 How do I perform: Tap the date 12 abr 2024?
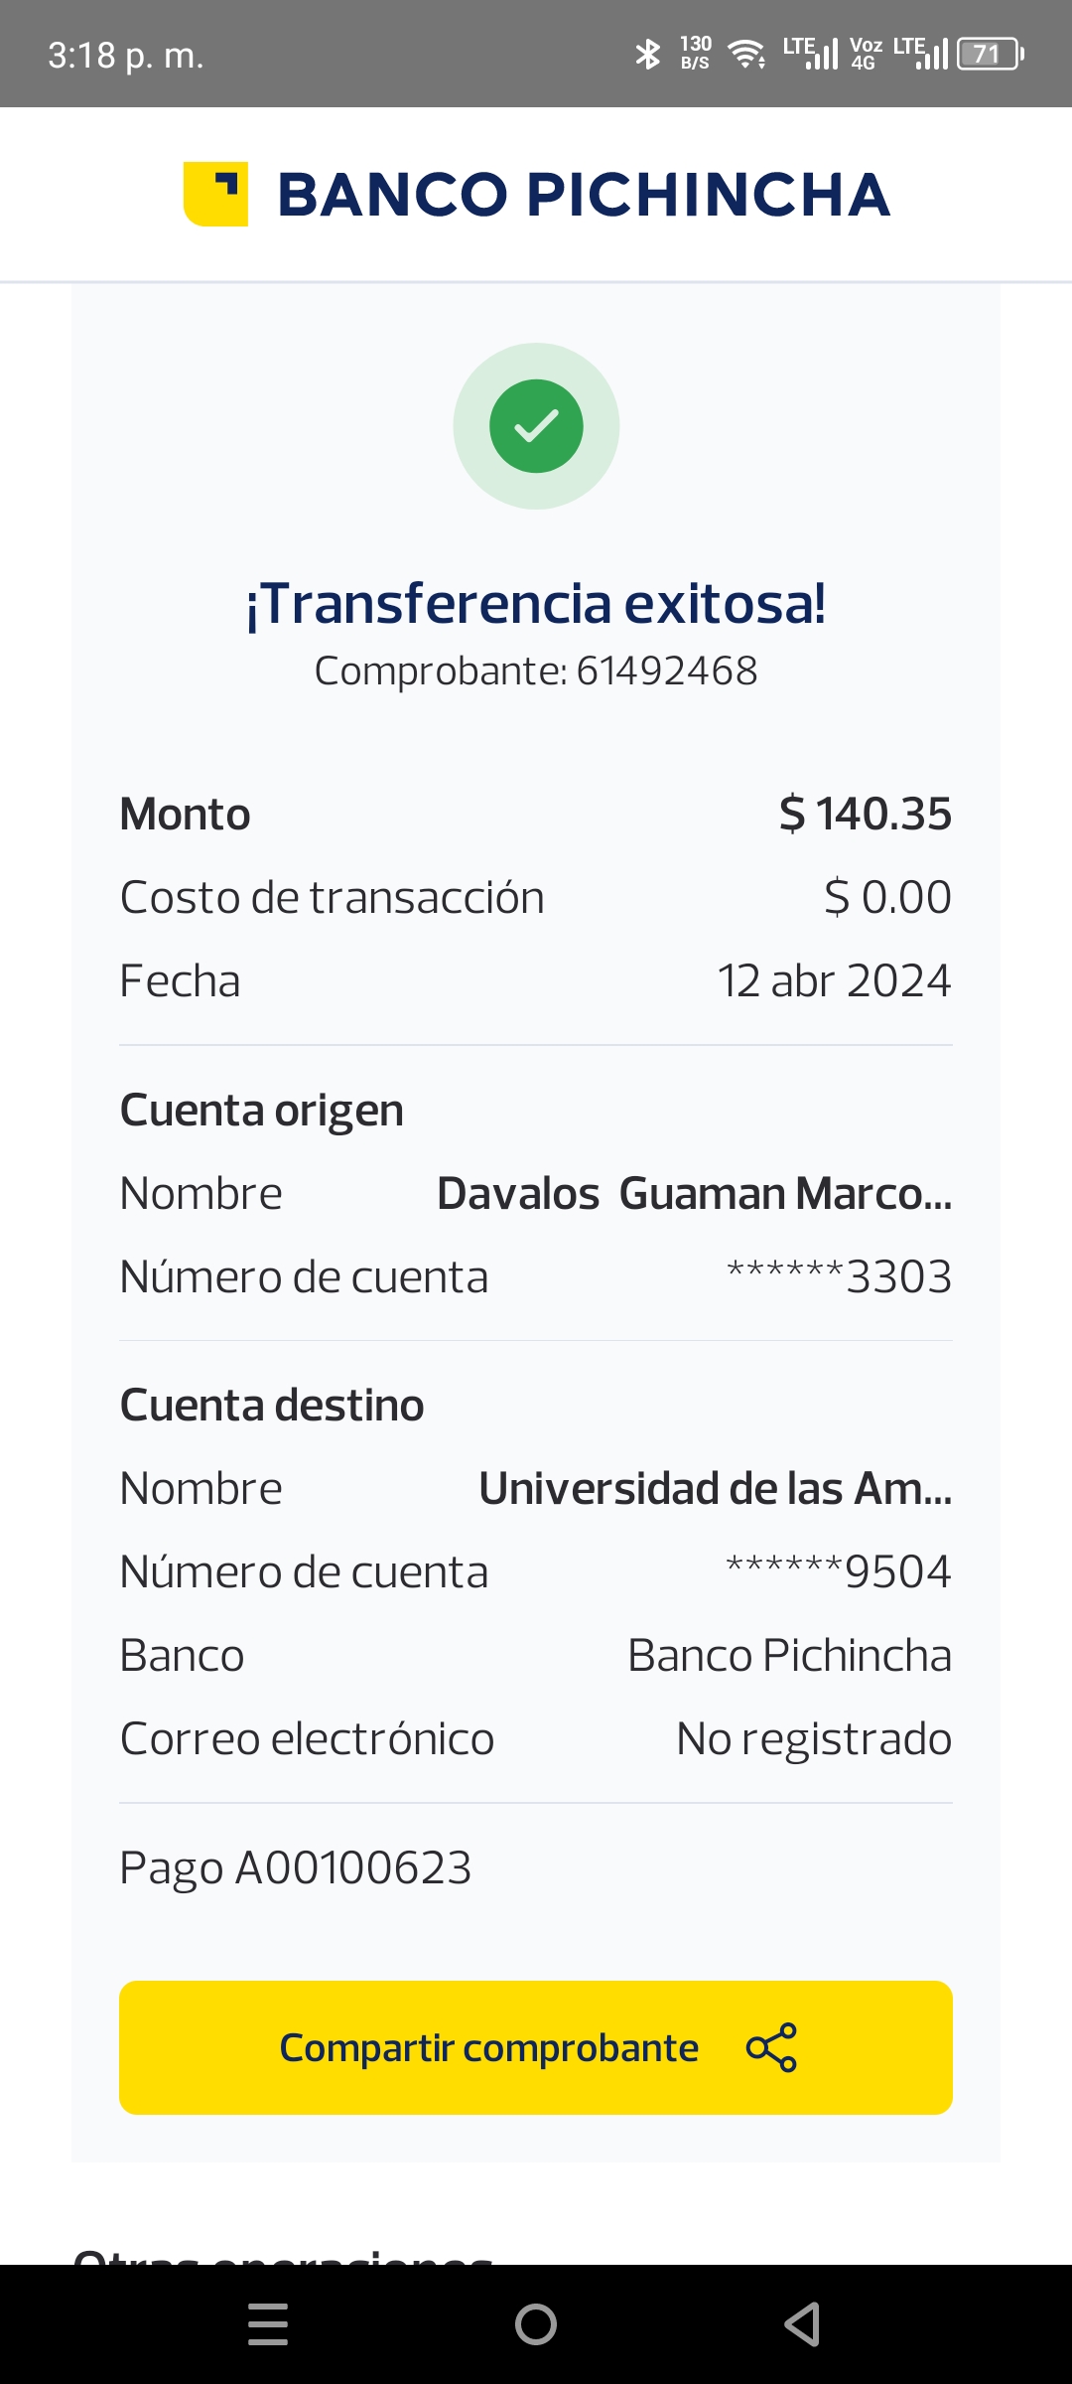click(834, 980)
